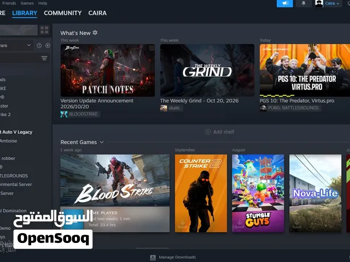Click the PUBG: BATTLEGROUNDS tag icon
This screenshot has width=350, height=262.
coord(263,108)
